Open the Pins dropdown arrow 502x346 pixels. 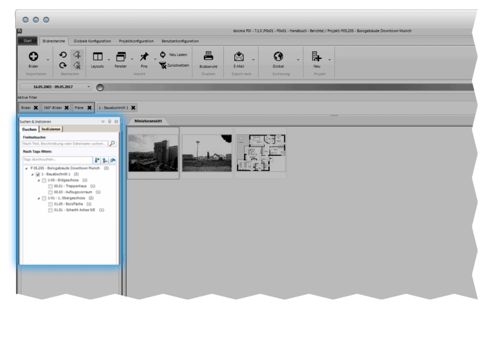pos(155,60)
